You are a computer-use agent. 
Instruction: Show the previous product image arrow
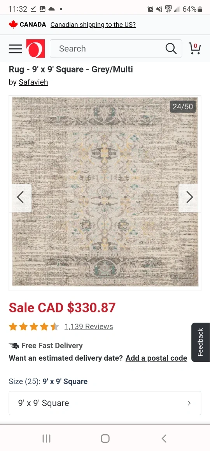click(x=20, y=198)
